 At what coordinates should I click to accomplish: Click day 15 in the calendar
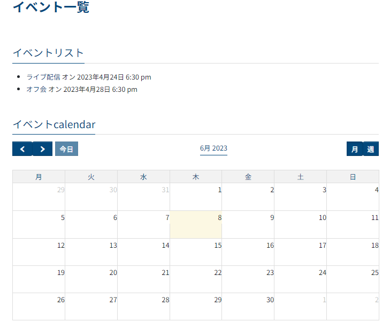pos(196,252)
